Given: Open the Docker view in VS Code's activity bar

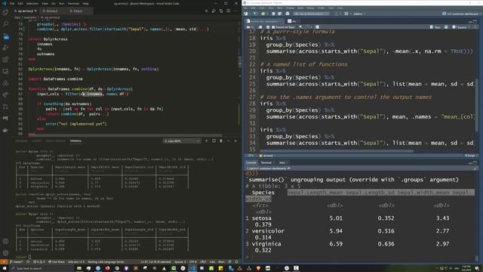Looking at the screenshot, I should click(x=5, y=130).
